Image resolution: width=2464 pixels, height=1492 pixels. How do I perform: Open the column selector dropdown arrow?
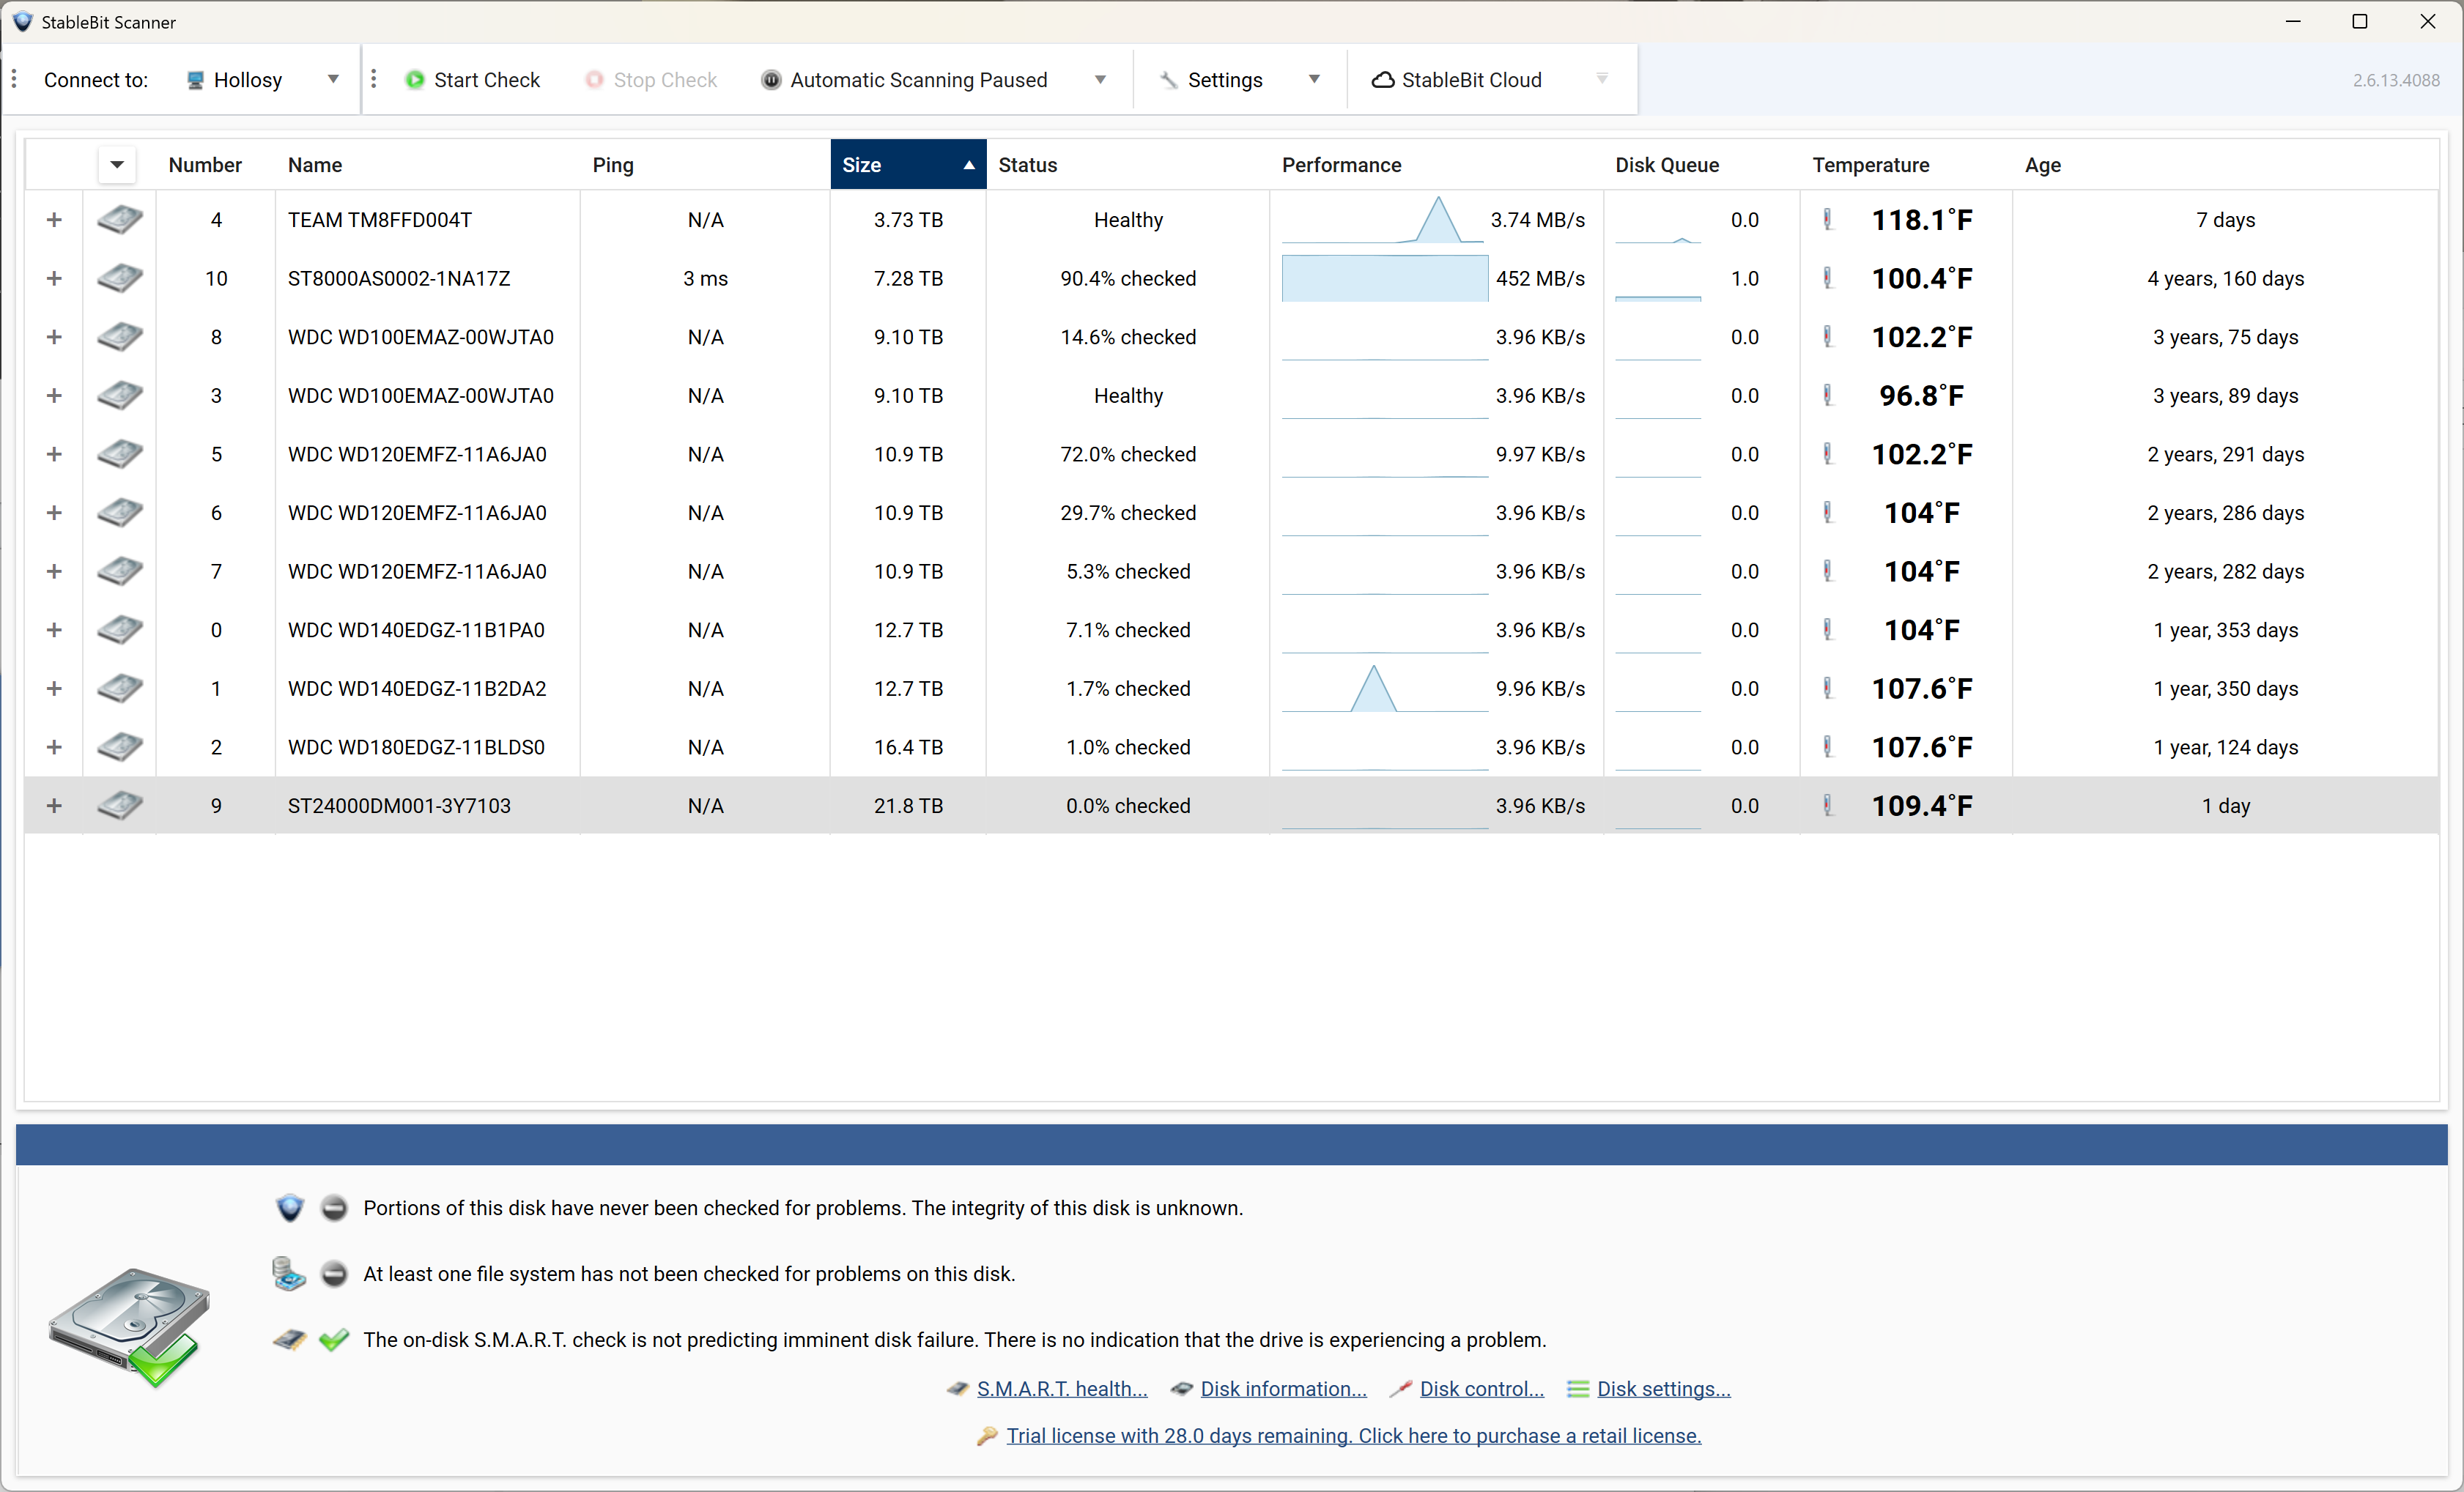[x=117, y=165]
